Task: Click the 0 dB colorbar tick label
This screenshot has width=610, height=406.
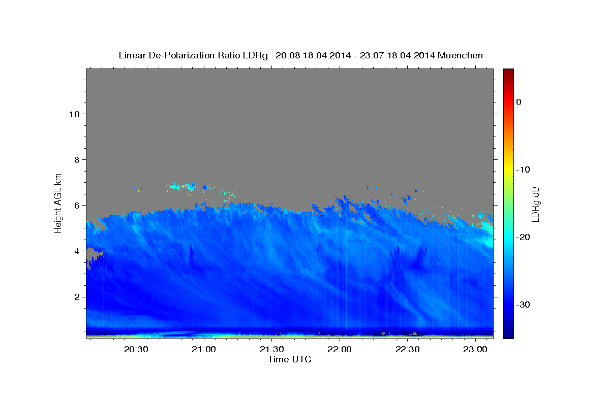Action: (518, 102)
